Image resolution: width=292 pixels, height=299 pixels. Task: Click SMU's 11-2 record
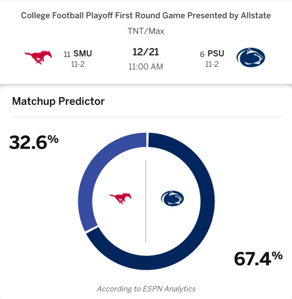tap(78, 65)
